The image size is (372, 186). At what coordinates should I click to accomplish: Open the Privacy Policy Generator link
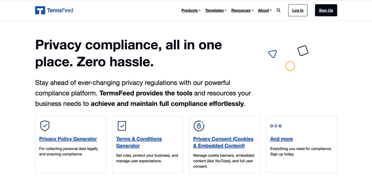(x=68, y=139)
